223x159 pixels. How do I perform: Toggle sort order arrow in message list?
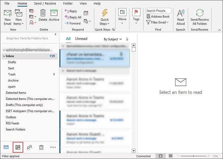click(x=127, y=39)
